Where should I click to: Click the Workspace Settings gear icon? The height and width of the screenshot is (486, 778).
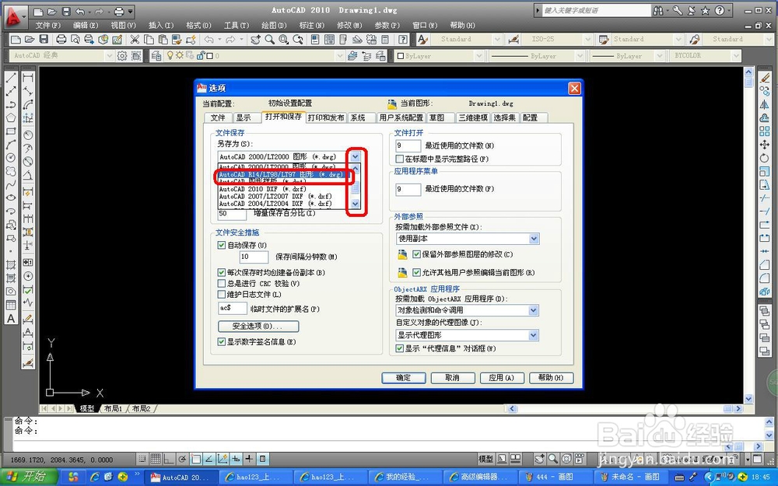[122, 56]
